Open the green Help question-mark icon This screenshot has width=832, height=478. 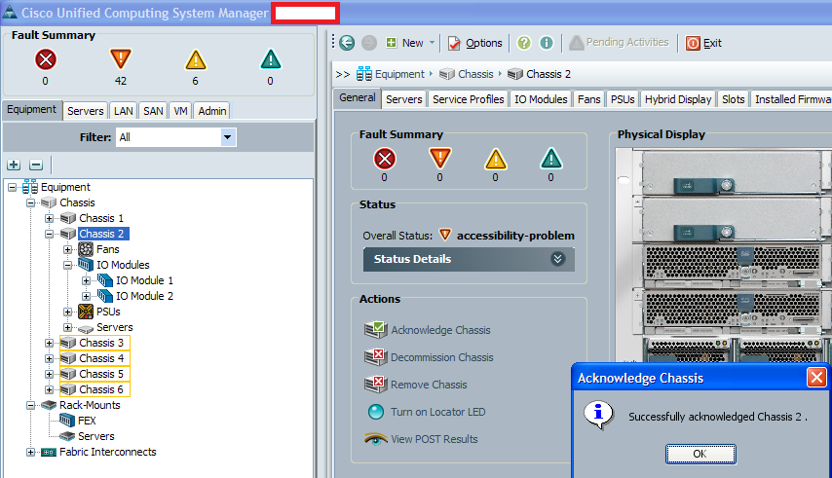coord(524,43)
